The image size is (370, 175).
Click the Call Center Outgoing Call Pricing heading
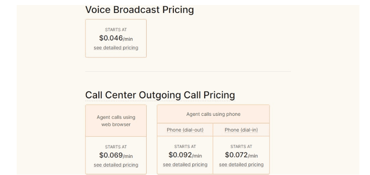(160, 95)
